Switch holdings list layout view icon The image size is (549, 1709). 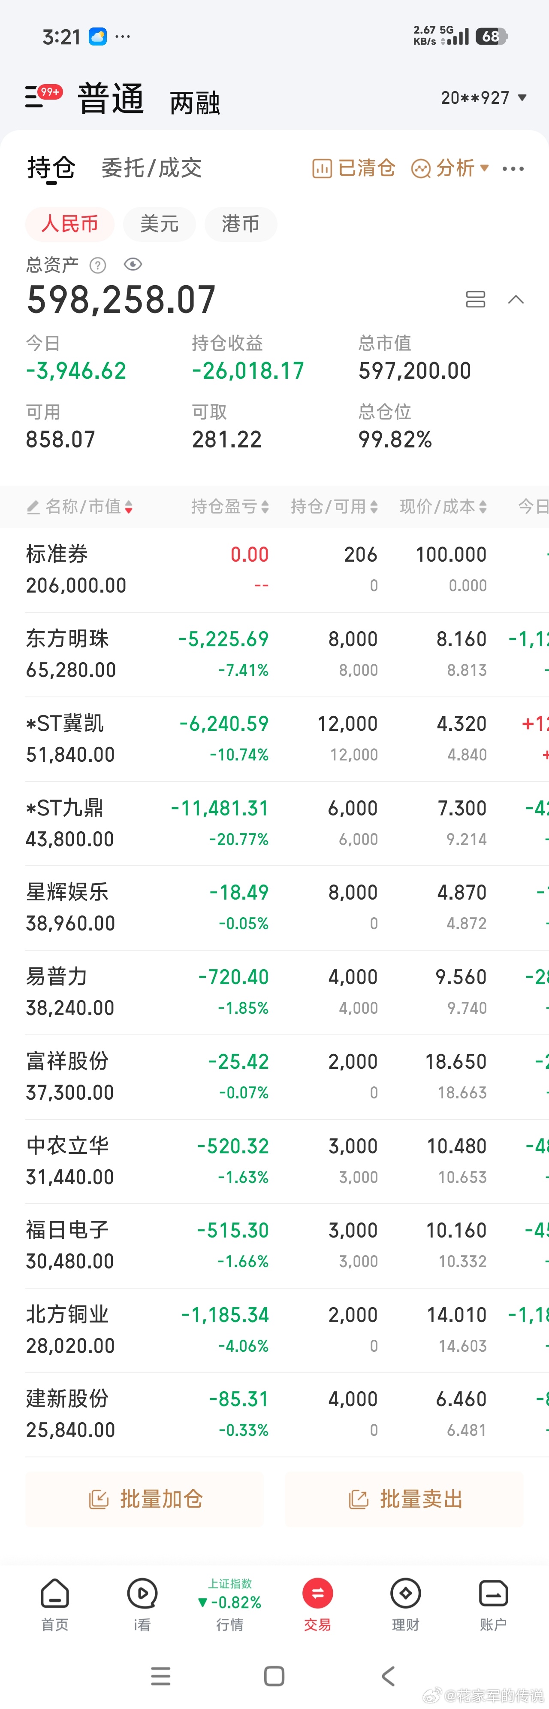(475, 299)
